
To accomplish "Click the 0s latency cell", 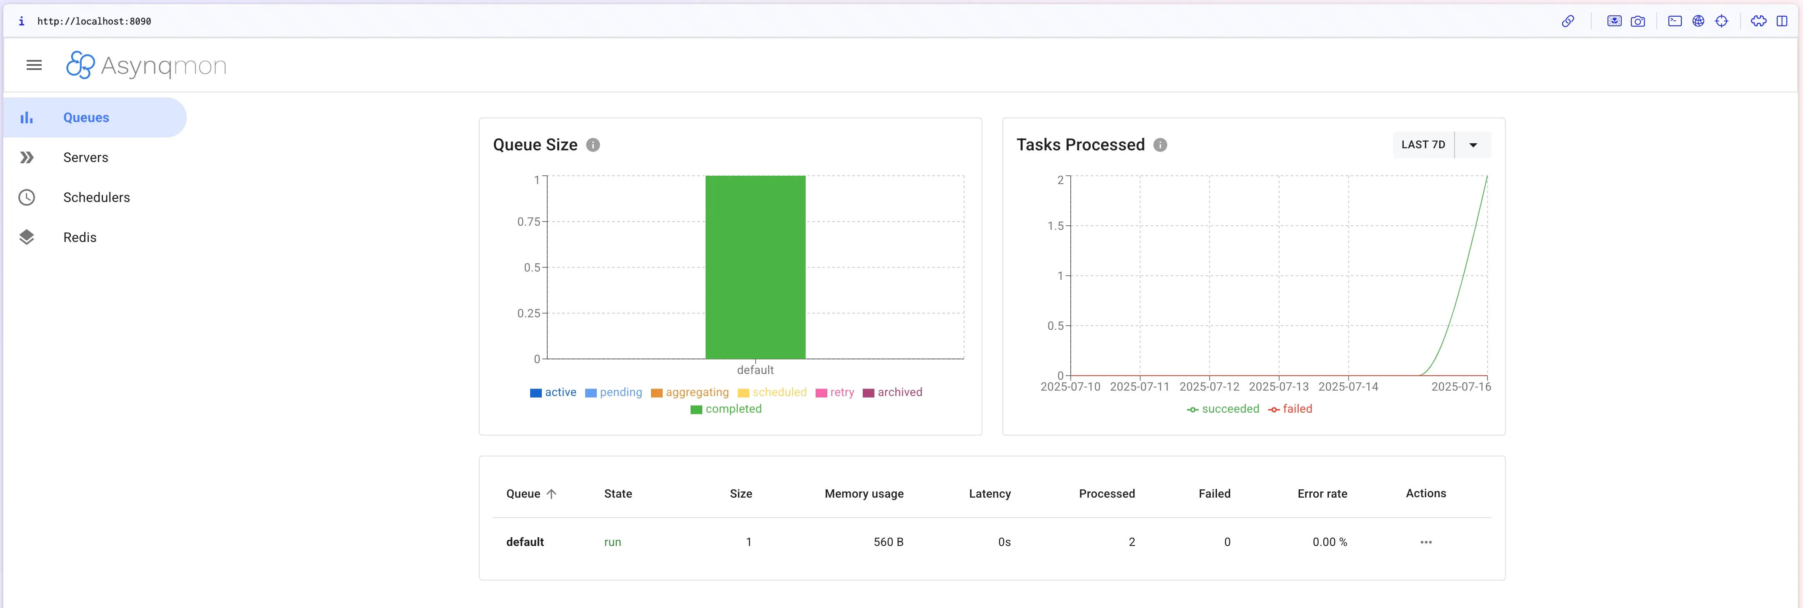I will click(x=1004, y=542).
